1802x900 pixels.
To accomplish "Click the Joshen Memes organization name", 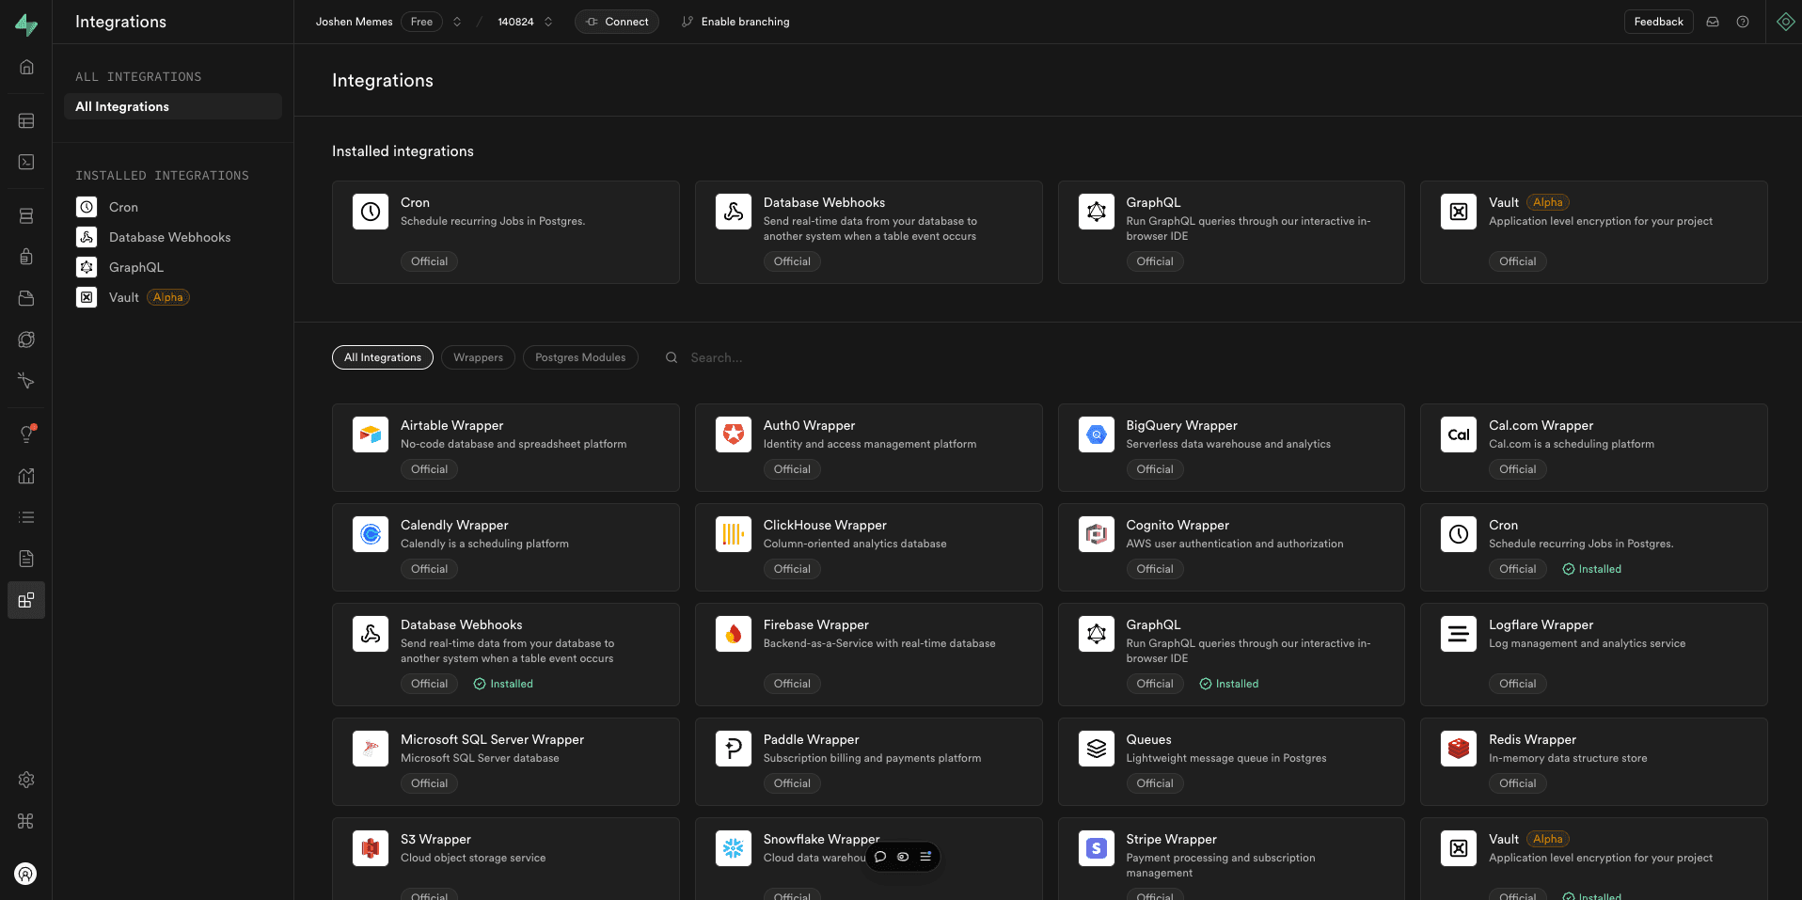I will tap(354, 22).
